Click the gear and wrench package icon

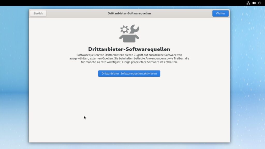129,33
